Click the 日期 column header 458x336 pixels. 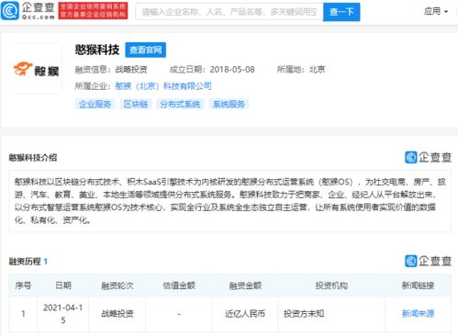(63, 286)
